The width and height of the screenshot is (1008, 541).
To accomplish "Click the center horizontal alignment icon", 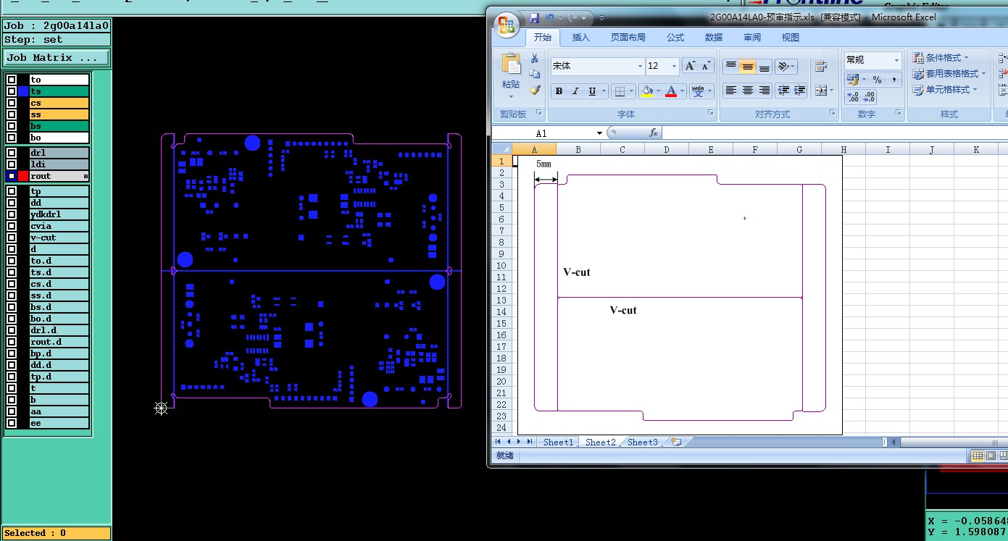I will click(747, 91).
